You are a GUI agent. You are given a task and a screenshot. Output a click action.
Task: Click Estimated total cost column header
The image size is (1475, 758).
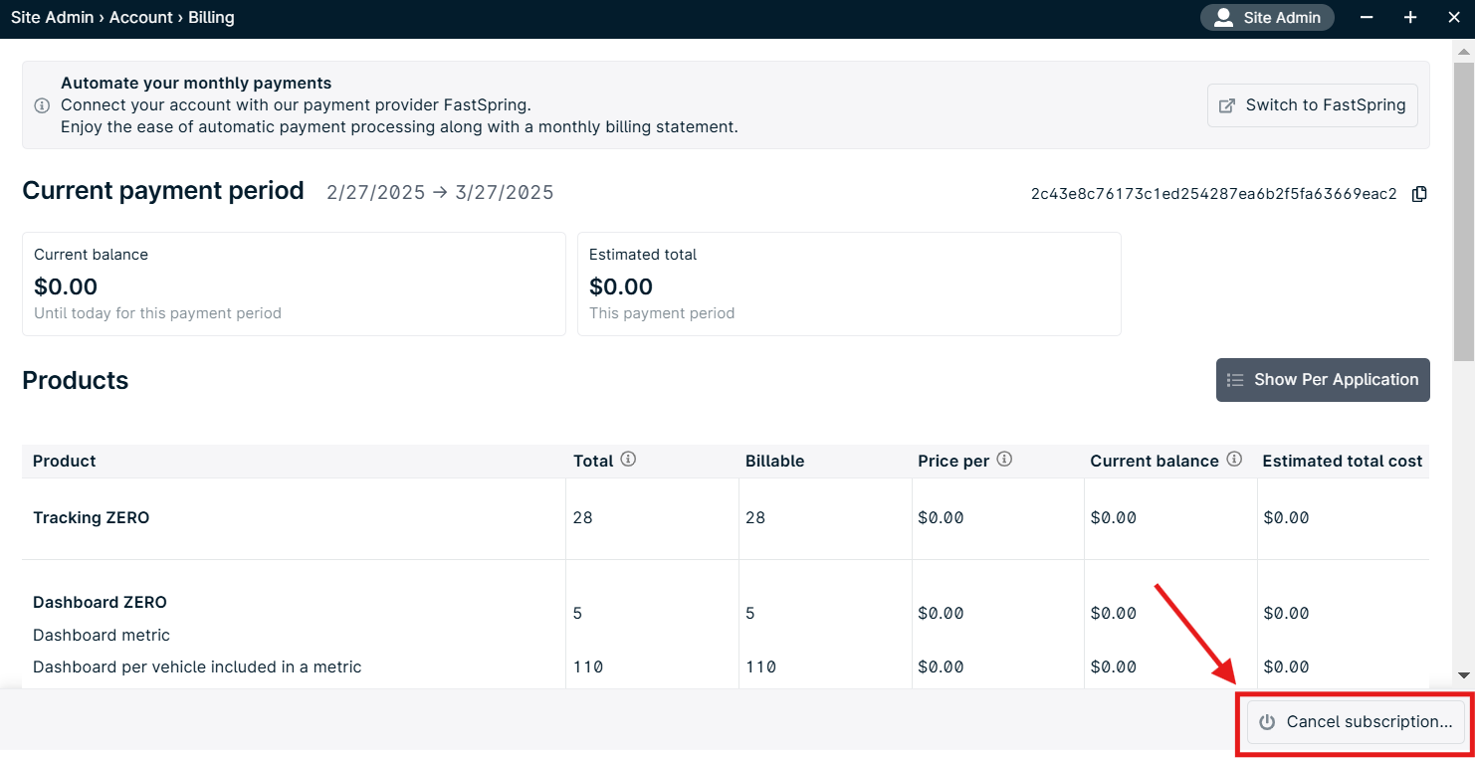coord(1343,462)
